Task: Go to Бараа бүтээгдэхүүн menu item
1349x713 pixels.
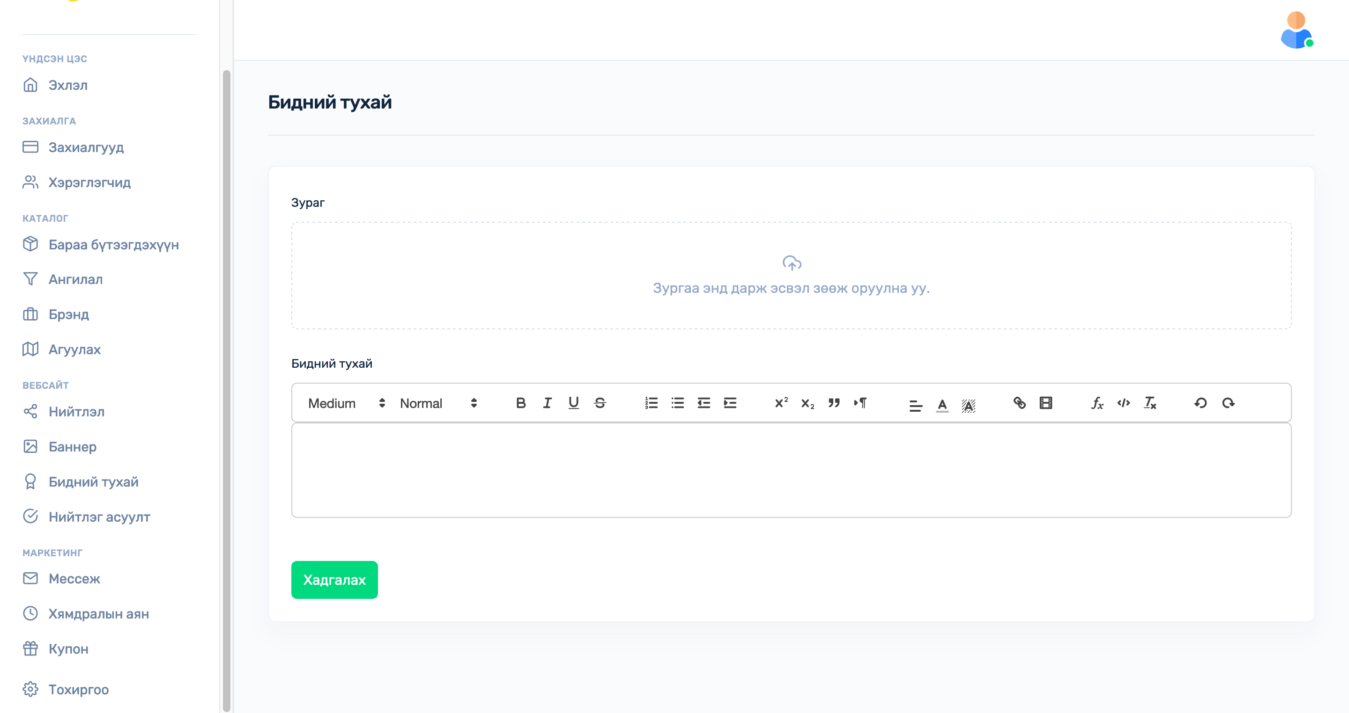Action: click(x=113, y=245)
